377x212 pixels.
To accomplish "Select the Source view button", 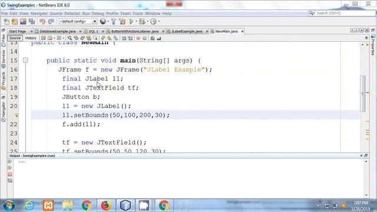I will point(15,38).
